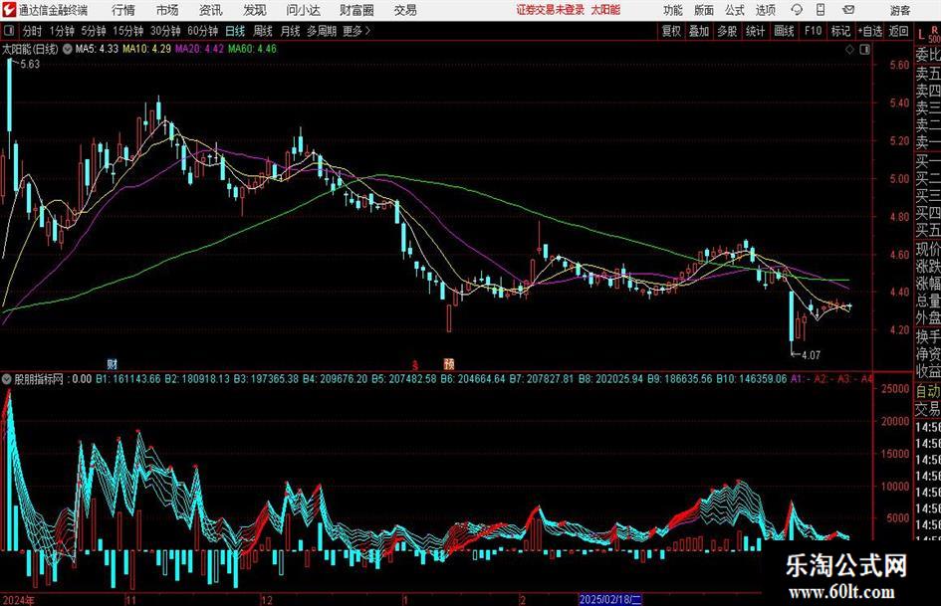Open the 行情 menu

[123, 10]
